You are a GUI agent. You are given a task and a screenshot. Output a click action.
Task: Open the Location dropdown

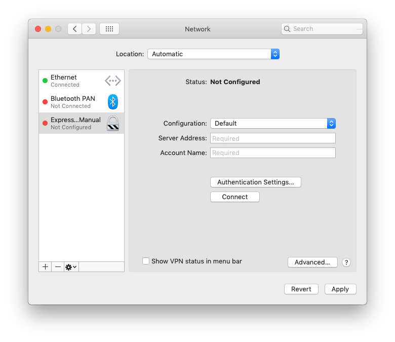[213, 54]
